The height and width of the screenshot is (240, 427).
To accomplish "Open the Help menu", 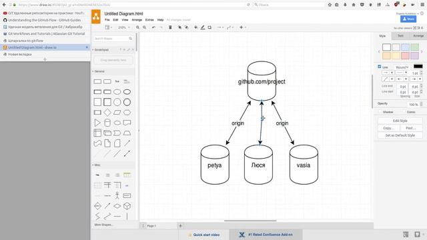I will pyautogui.click(x=160, y=20).
